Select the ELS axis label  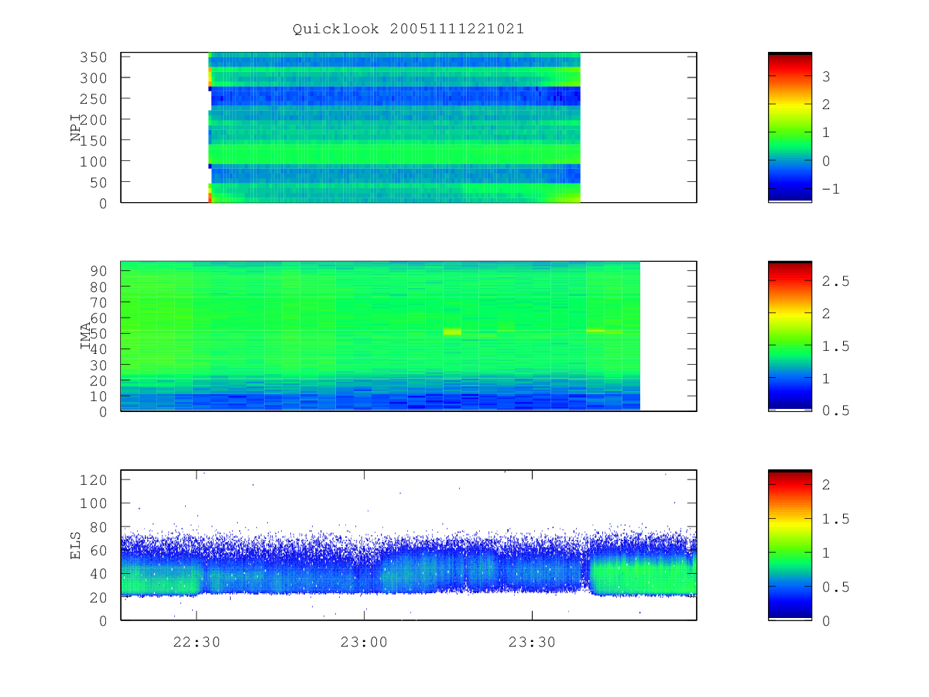tap(76, 545)
